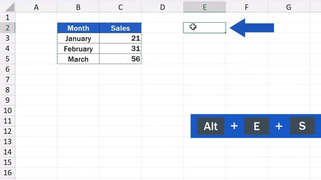Select column G header
The width and height of the screenshot is (321, 180).
point(289,7)
